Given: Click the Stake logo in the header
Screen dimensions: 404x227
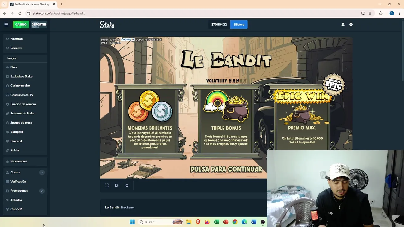Looking at the screenshot, I should 107,25.
